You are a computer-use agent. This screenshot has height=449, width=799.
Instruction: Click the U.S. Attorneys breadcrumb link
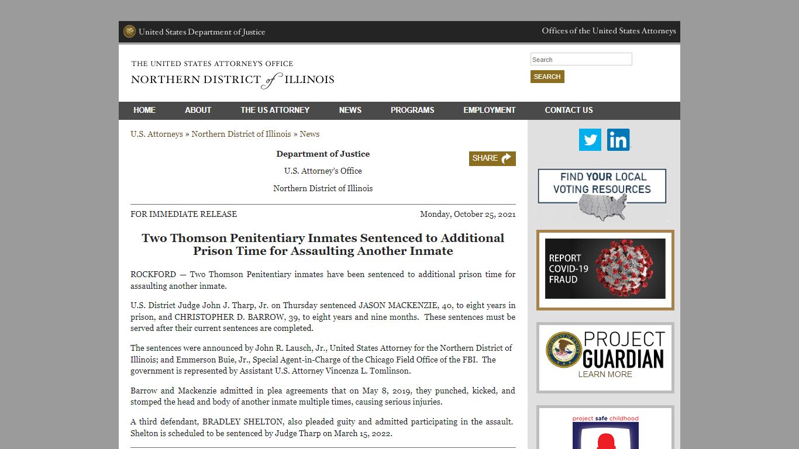click(157, 134)
